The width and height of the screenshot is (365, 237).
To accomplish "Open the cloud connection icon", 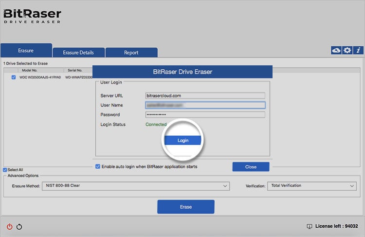I will click(336, 50).
